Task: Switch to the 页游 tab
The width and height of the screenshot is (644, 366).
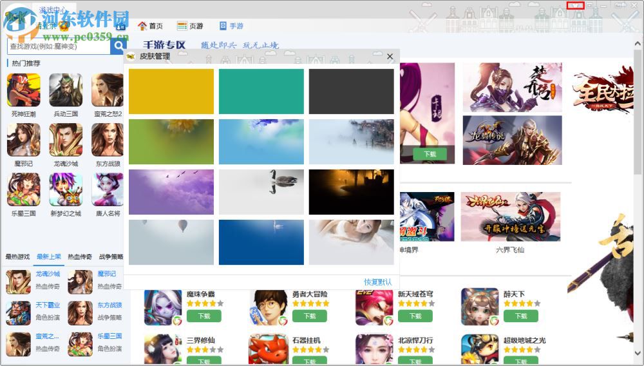Action: click(190, 26)
